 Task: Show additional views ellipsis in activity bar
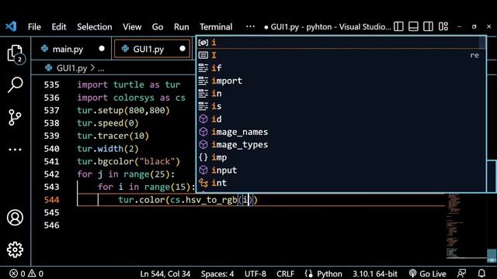pos(15,150)
